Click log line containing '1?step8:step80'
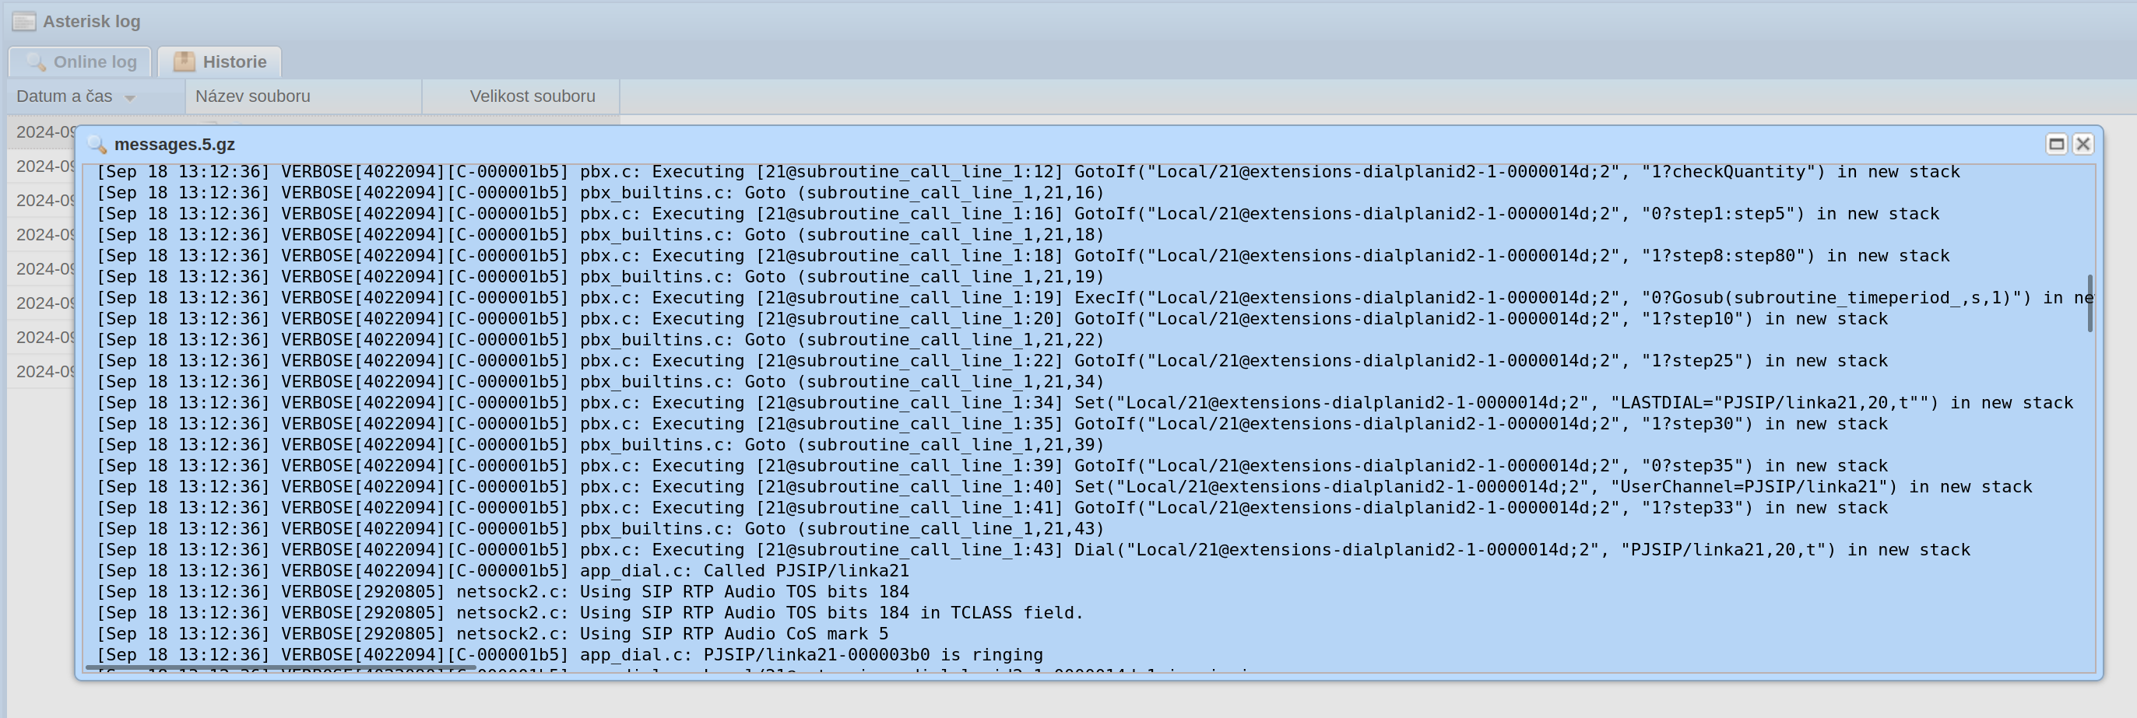This screenshot has height=718, width=2137. 1023,255
